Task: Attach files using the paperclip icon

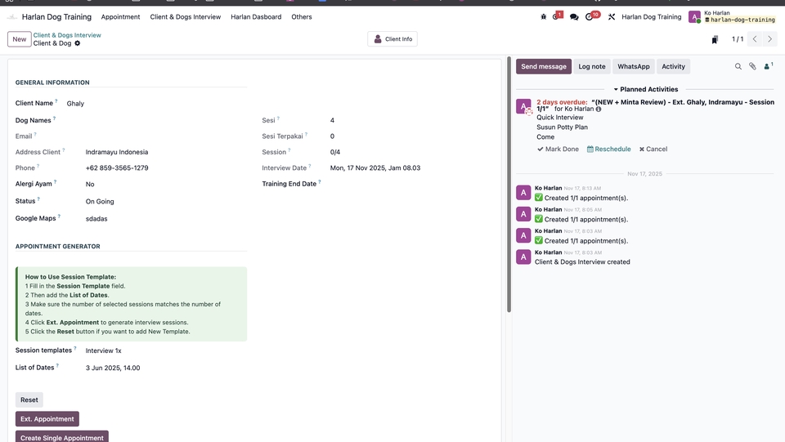Action: 752,66
